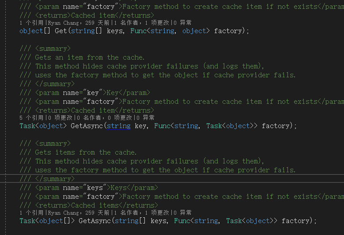Open Ryan Chang author CodeLens above Get
The image size is (344, 235).
click(72, 23)
